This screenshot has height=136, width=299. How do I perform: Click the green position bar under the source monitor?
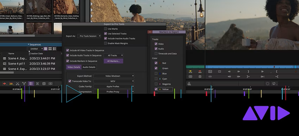point(195,67)
